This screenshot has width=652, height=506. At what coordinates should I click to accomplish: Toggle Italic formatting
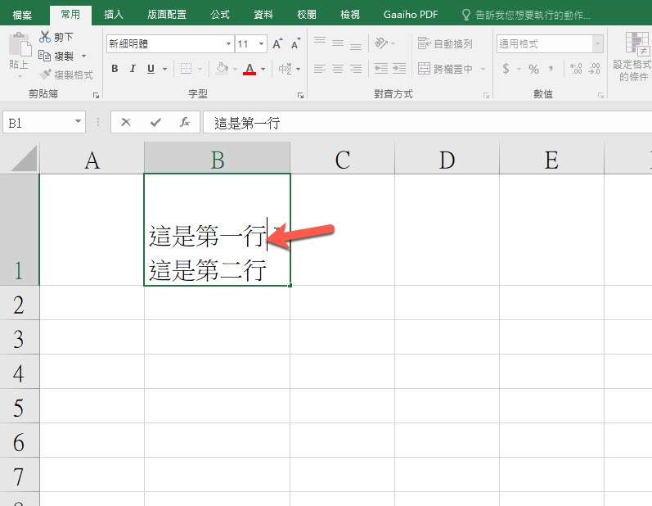pyautogui.click(x=133, y=69)
